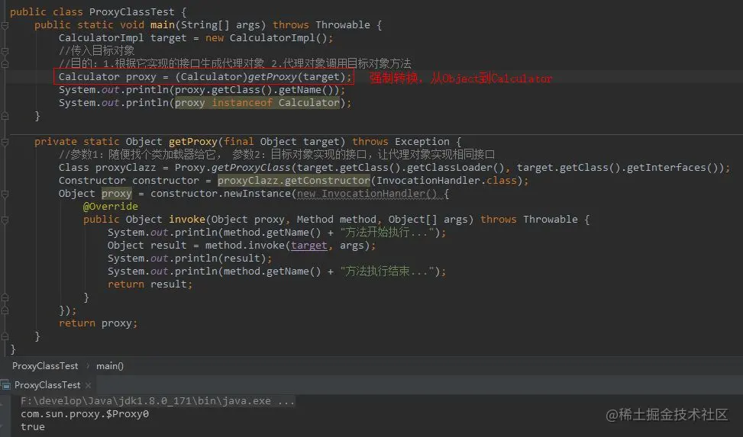
Task: Click 'Method method' parameter in invoke signature
Action: [x=336, y=219]
